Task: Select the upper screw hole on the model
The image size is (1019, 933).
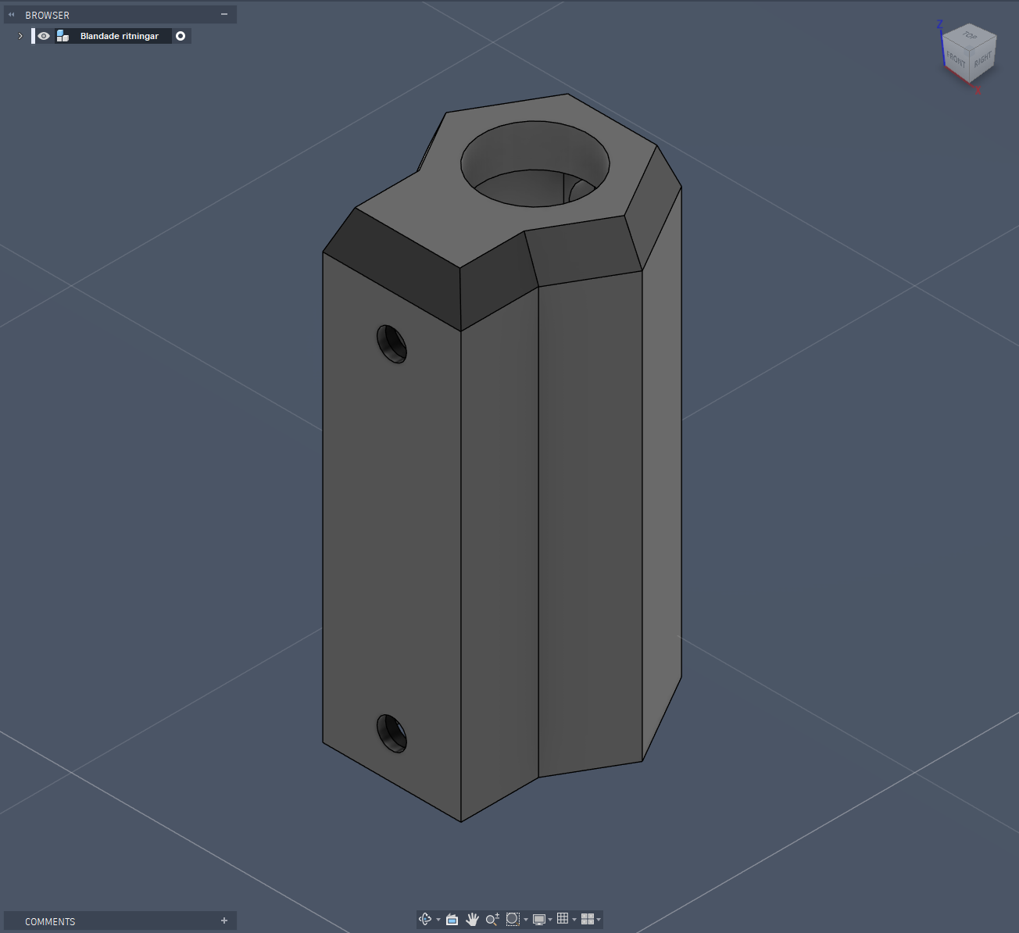Action: pyautogui.click(x=392, y=344)
